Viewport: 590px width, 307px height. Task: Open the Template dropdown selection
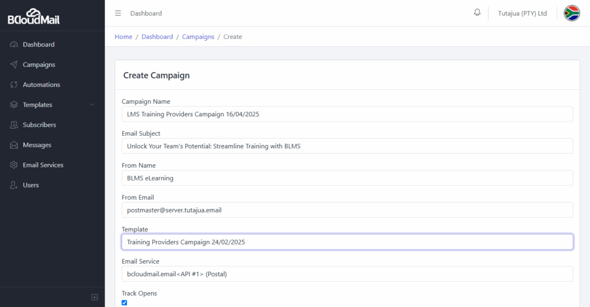(x=347, y=242)
